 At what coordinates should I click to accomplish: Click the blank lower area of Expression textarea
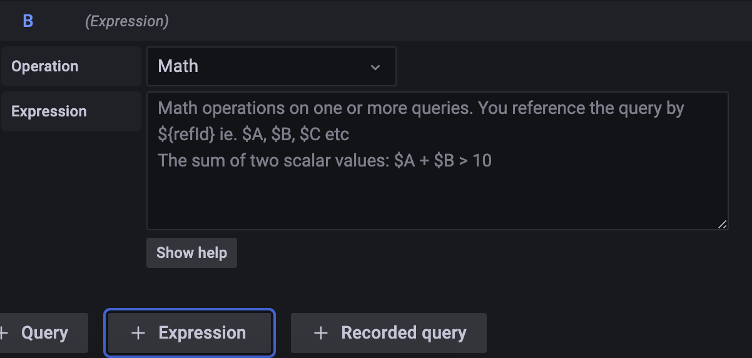pos(437,200)
